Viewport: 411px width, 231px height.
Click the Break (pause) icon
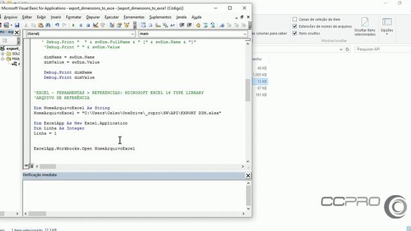coord(81,25)
